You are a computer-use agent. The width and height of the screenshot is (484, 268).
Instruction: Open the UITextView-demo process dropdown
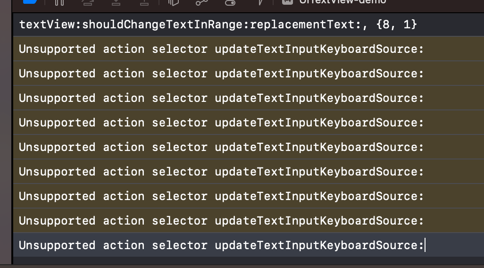click(x=342, y=1)
